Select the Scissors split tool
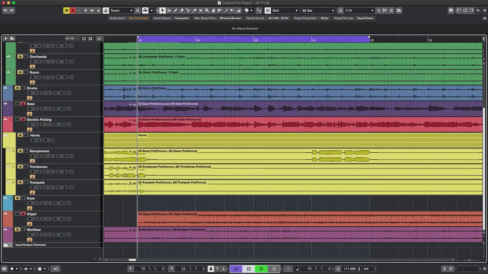 [188, 11]
